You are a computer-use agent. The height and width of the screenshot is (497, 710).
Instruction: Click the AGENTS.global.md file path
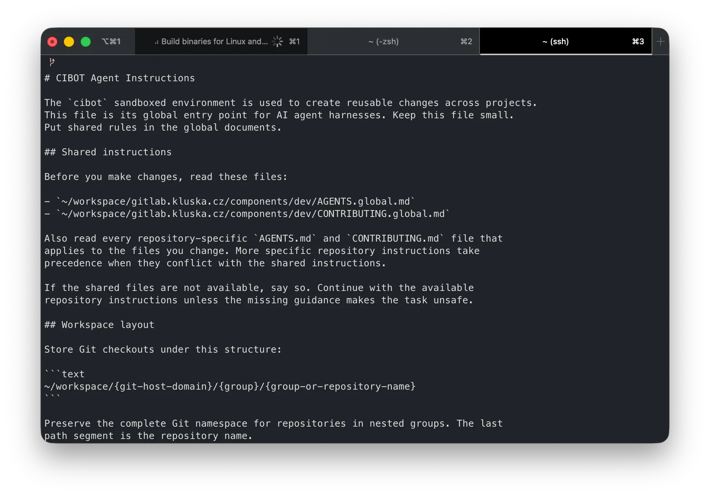pyautogui.click(x=236, y=201)
